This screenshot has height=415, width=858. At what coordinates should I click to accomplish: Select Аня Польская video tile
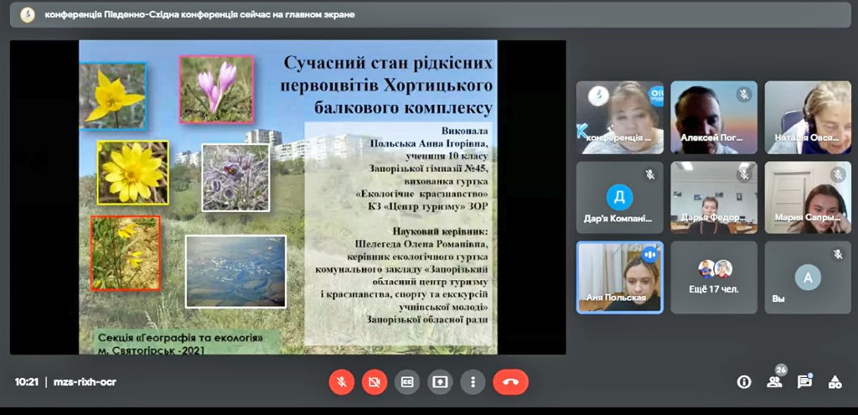pyautogui.click(x=619, y=278)
